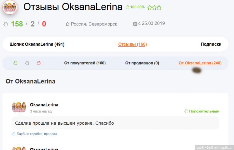Image resolution: width=234 pixels, height=150 pixels.
Task: Click the OksanaLerina reviewer name in first review
Action: tap(44, 105)
